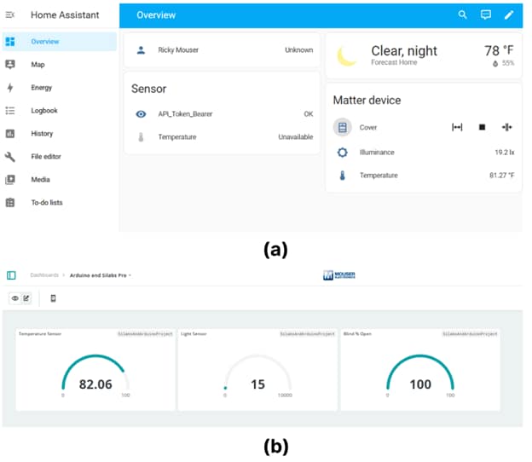Click the History chart icon
The width and height of the screenshot is (532, 462).
[10, 134]
